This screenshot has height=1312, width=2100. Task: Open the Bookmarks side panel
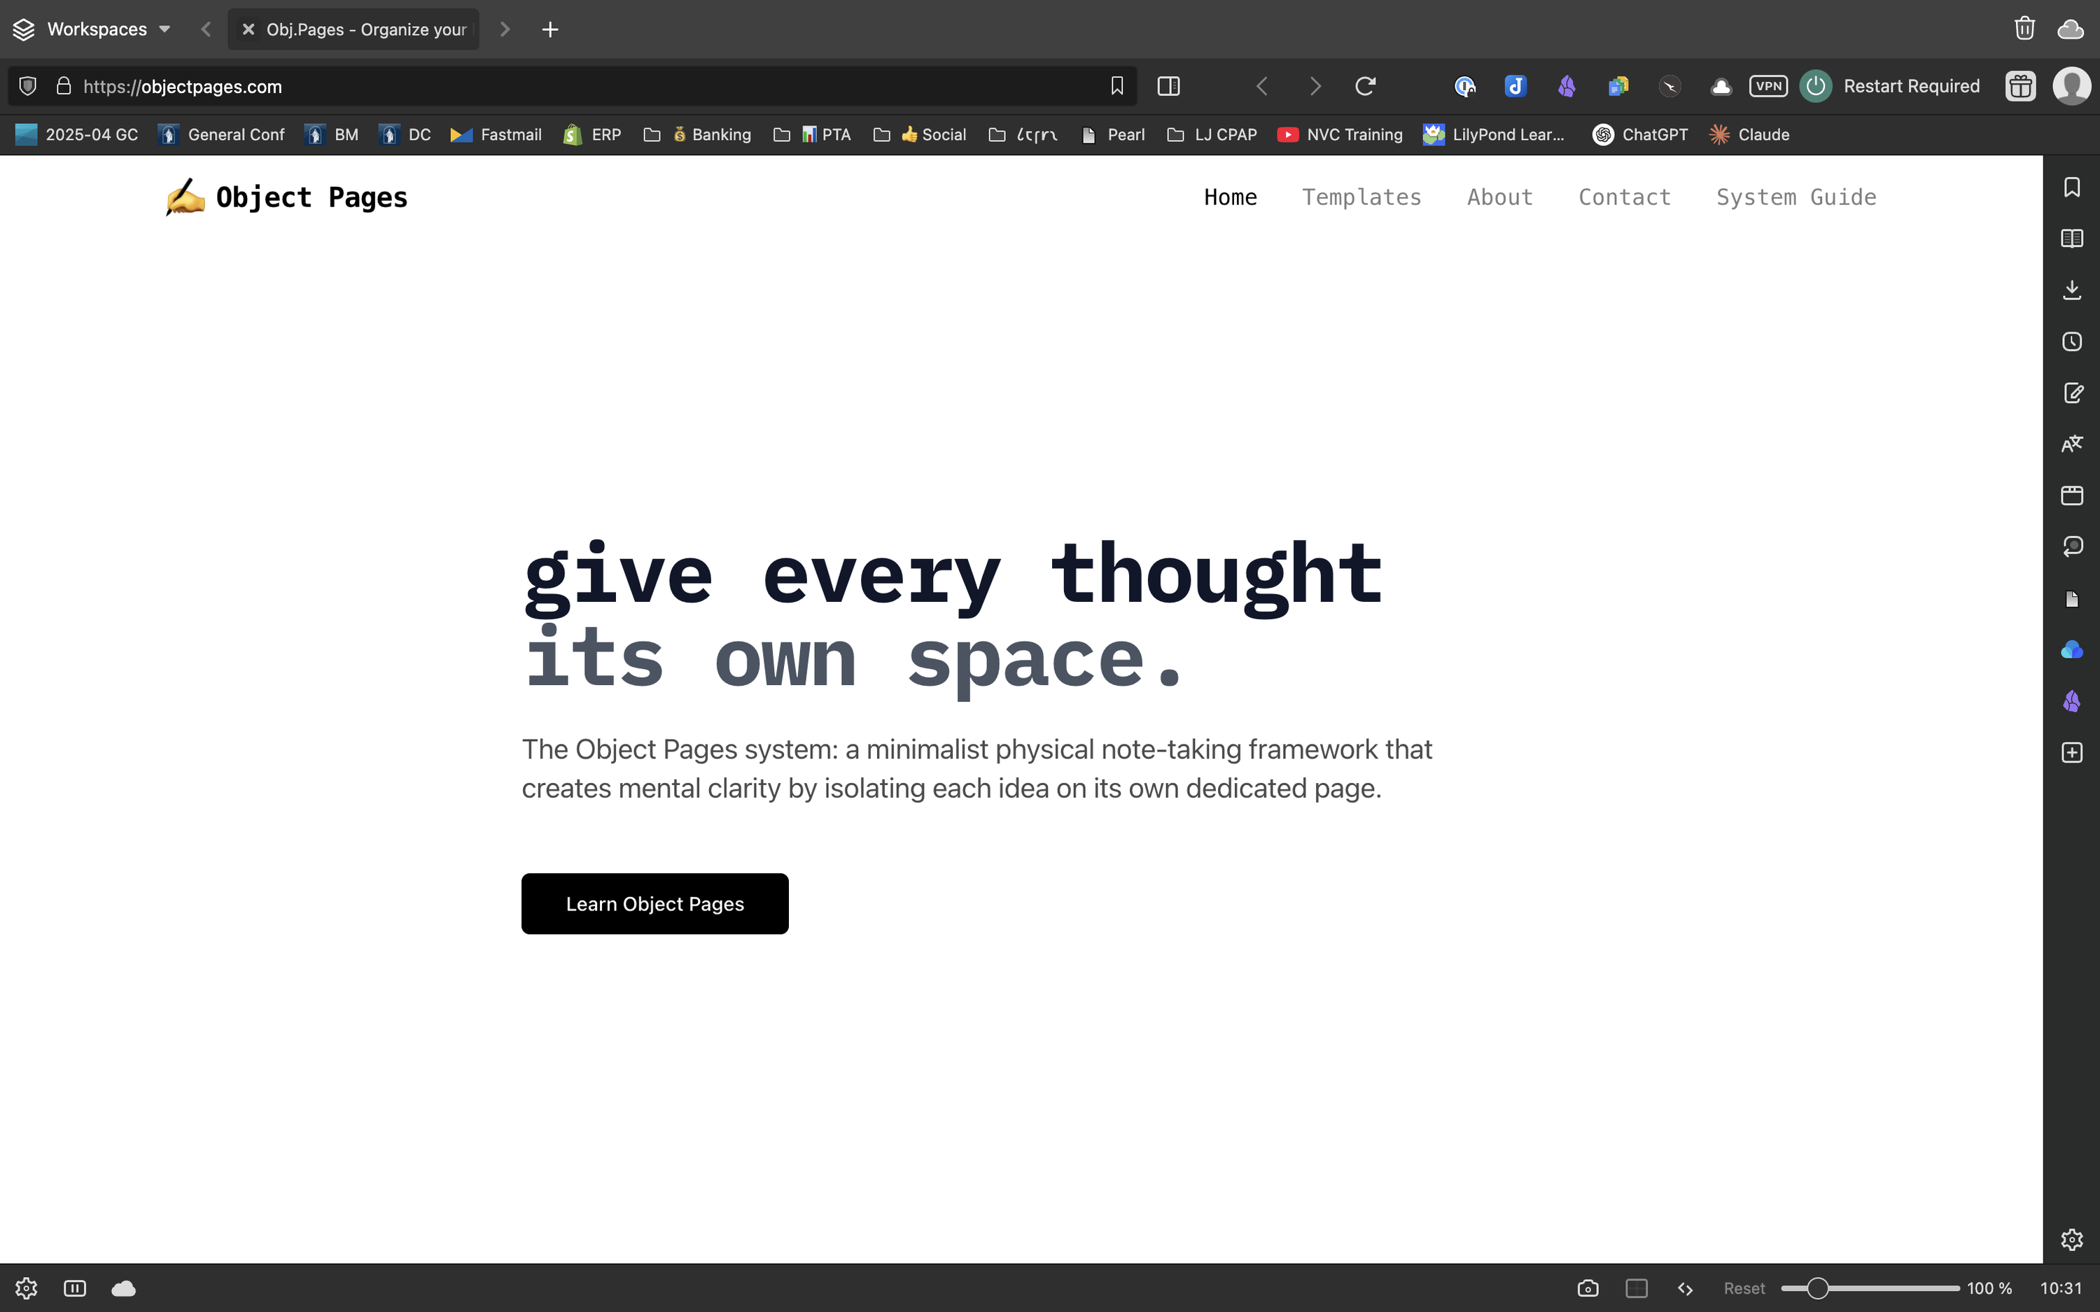(x=2071, y=188)
